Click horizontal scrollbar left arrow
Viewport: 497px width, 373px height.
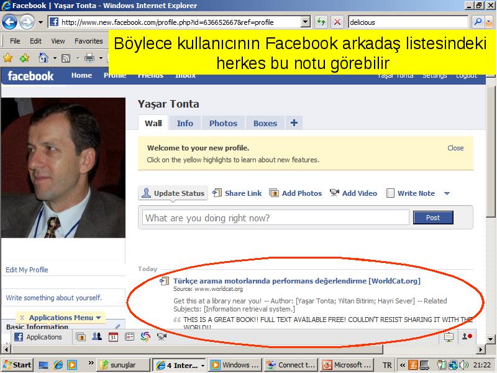(7, 349)
